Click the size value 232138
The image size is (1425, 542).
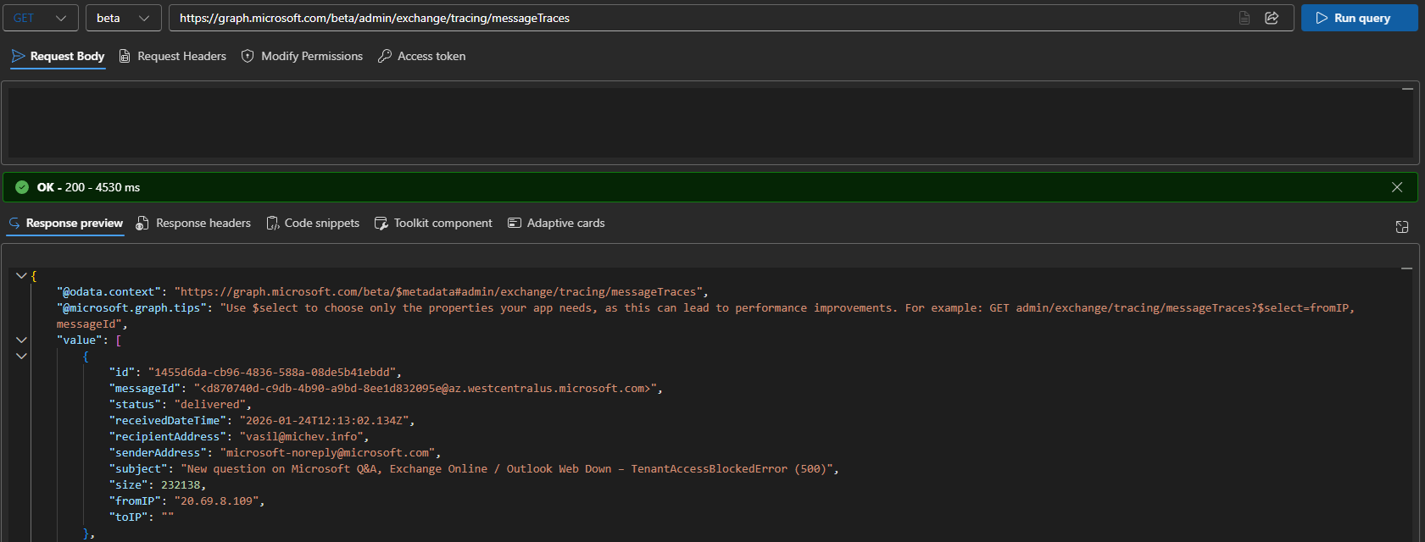pos(180,485)
